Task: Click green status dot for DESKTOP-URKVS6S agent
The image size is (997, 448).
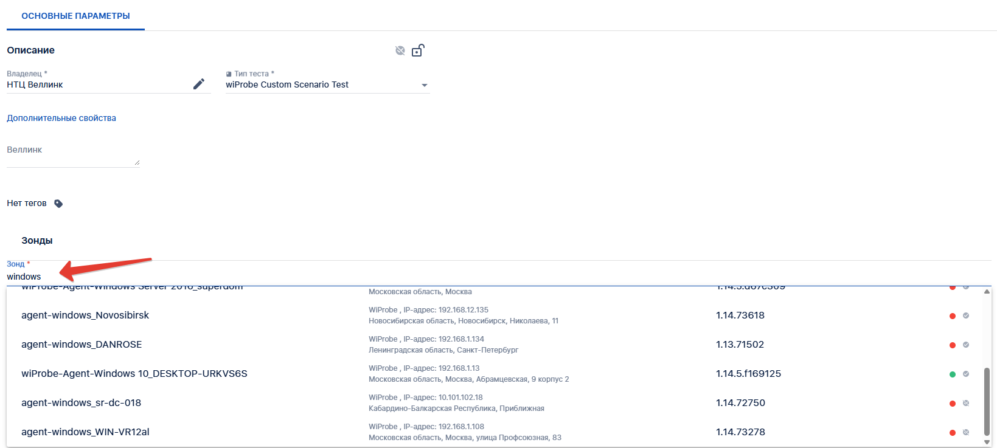Action: click(953, 374)
